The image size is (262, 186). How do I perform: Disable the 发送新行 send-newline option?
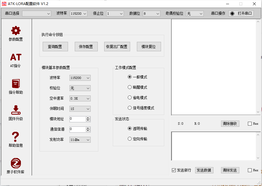click(x=174, y=170)
